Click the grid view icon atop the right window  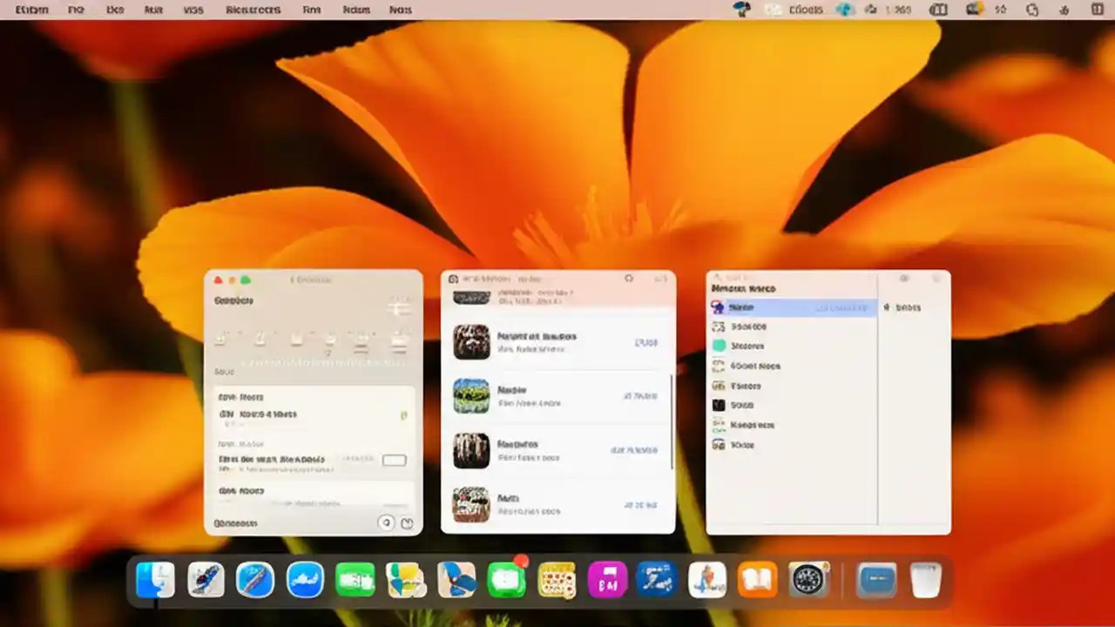pyautogui.click(x=902, y=277)
